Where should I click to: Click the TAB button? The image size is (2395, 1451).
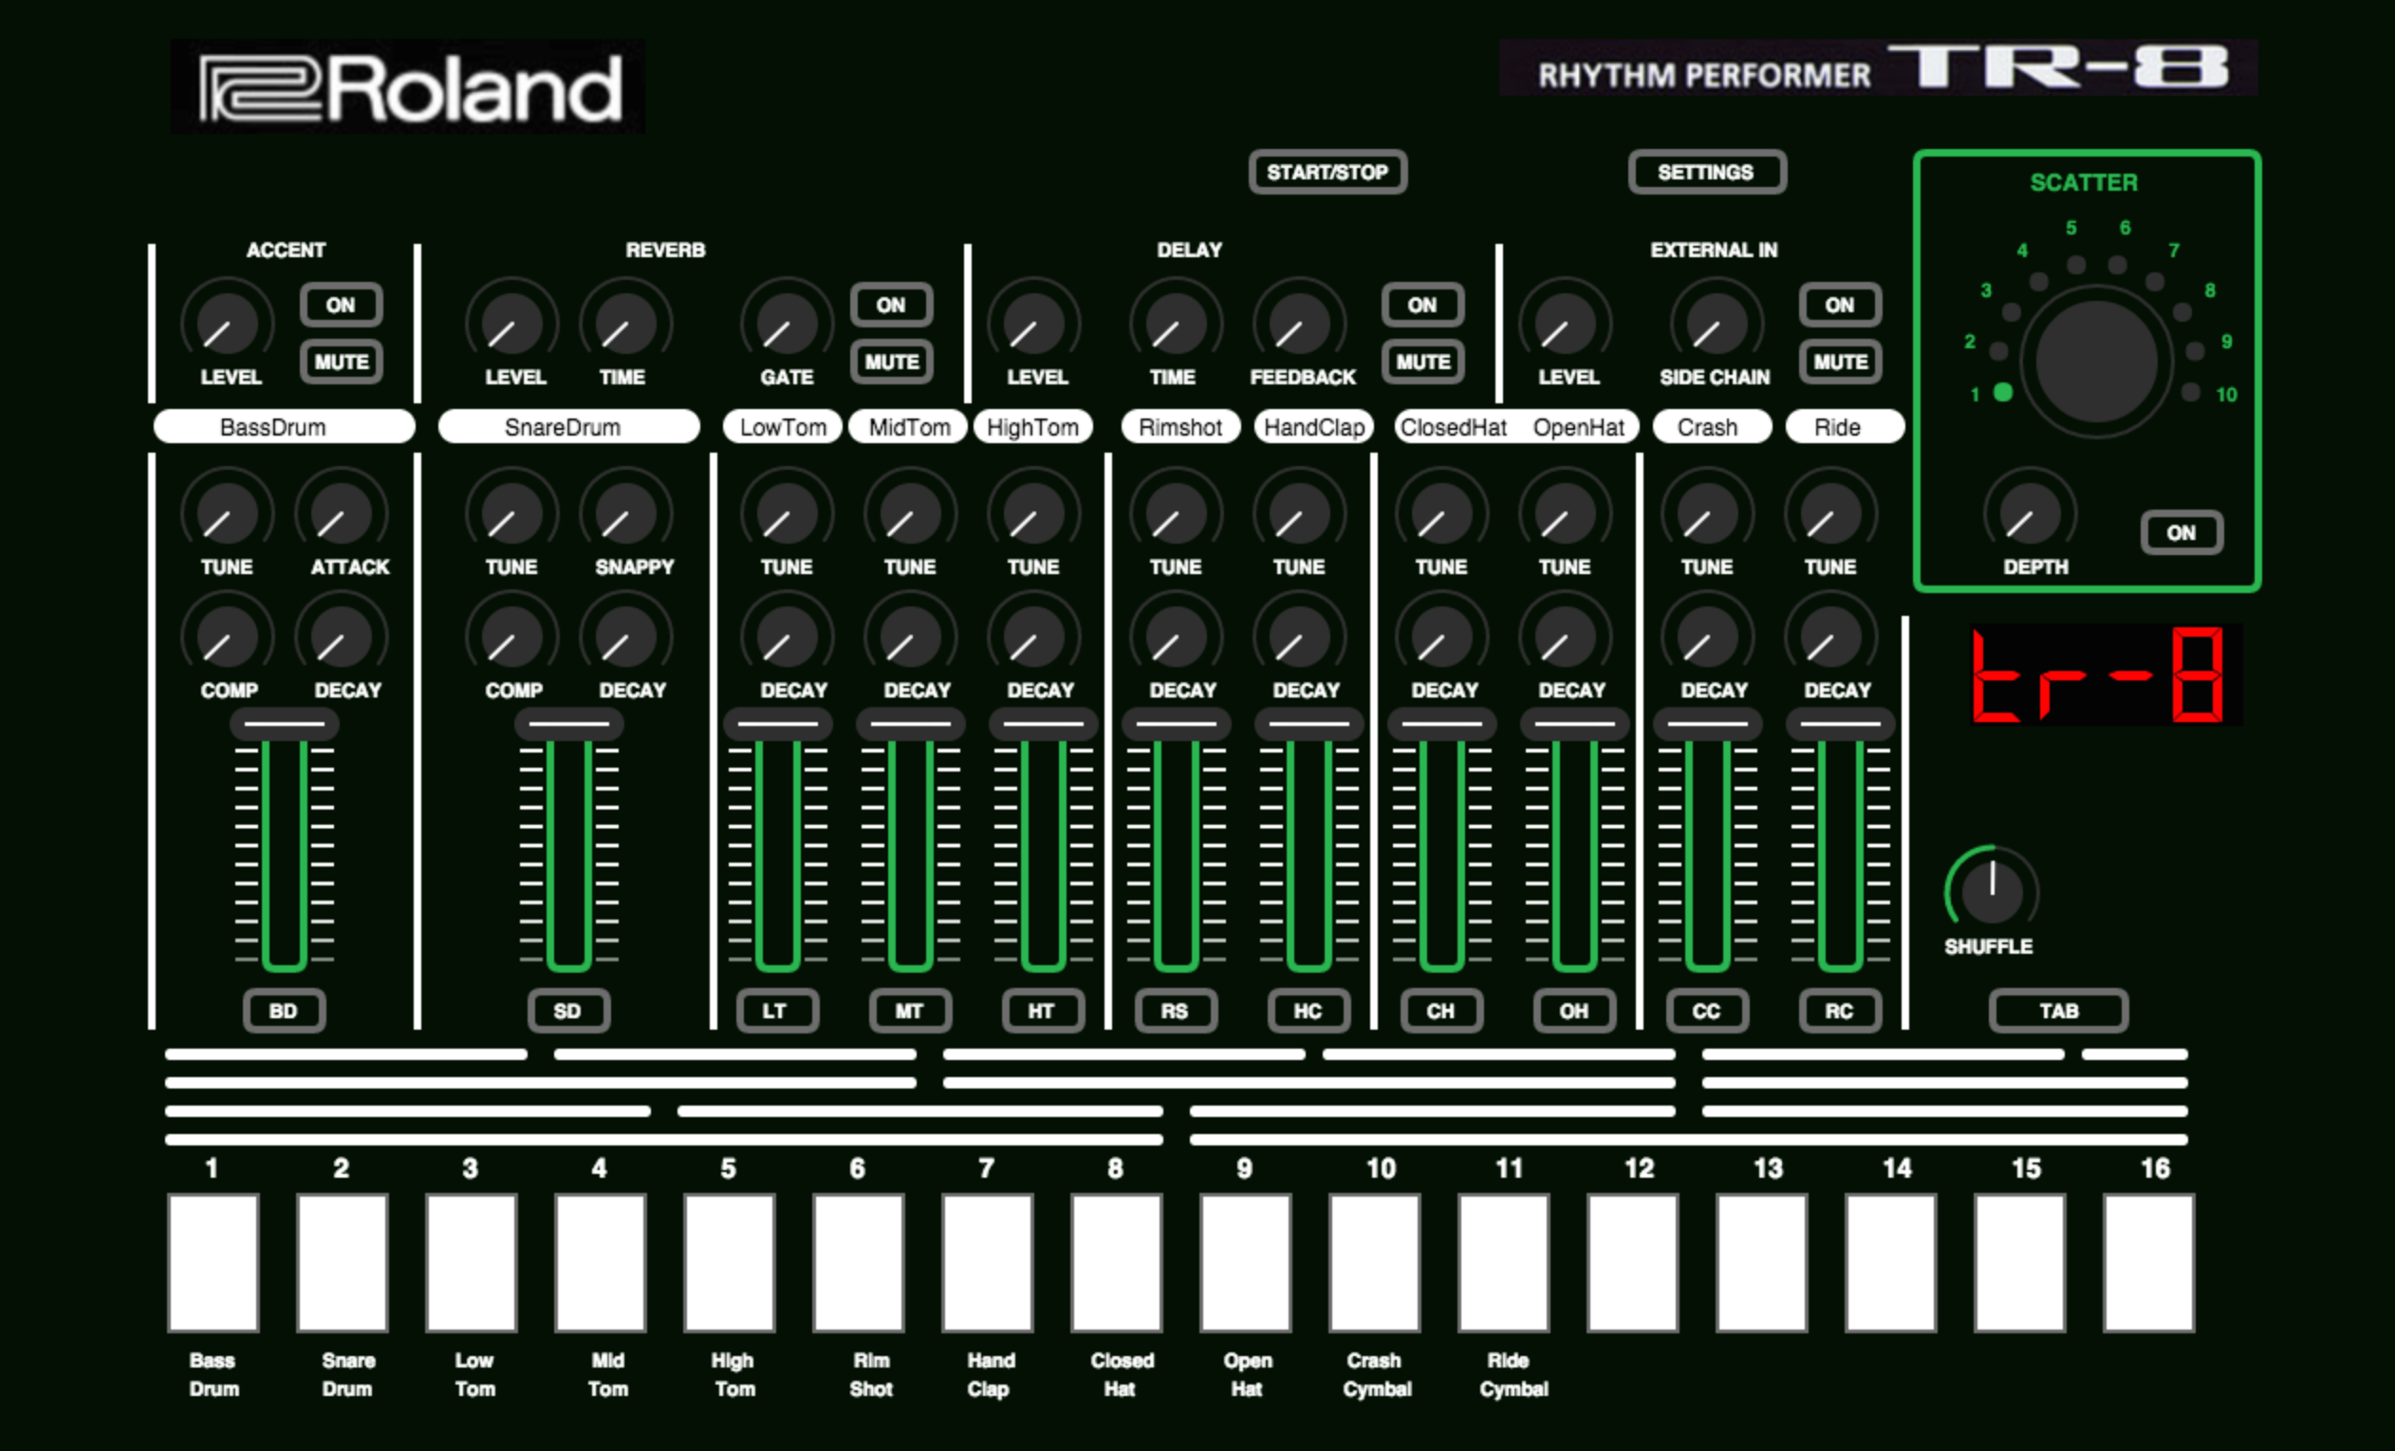coord(2059,1011)
